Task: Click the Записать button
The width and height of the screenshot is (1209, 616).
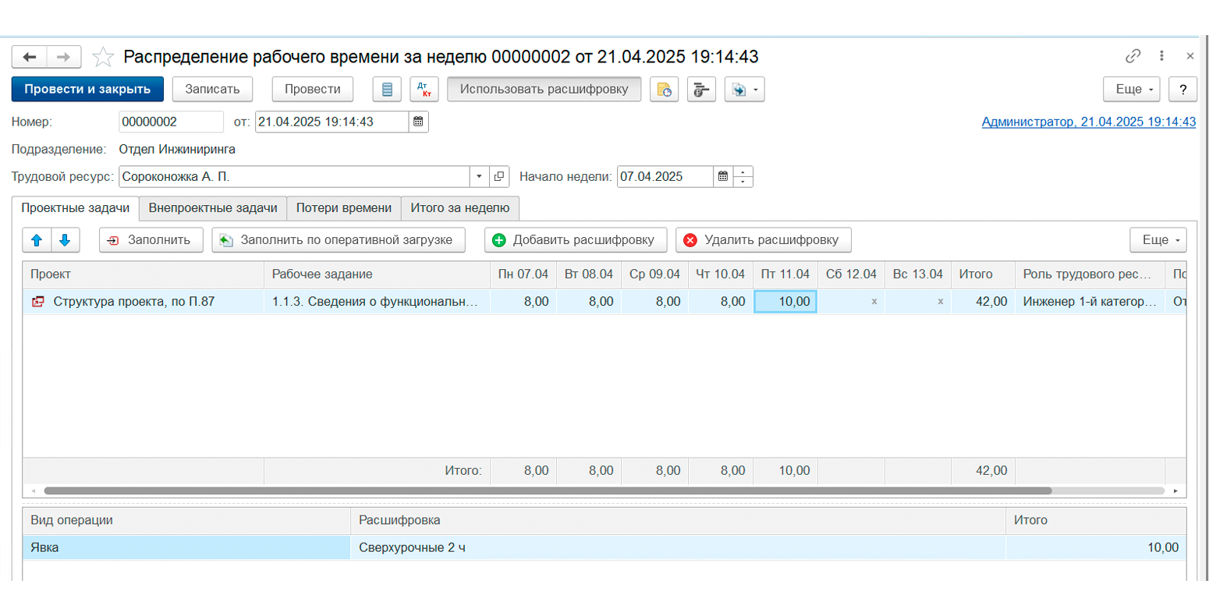Action: [x=212, y=89]
